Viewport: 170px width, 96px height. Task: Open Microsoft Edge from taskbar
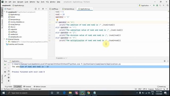point(64,93)
